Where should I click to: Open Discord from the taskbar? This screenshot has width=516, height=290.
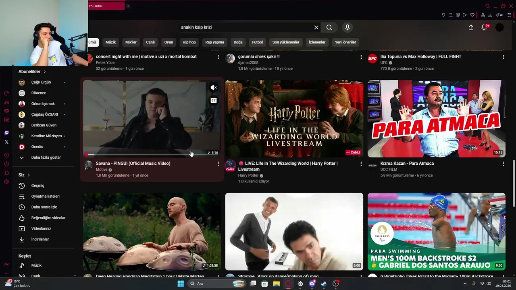(x=312, y=284)
